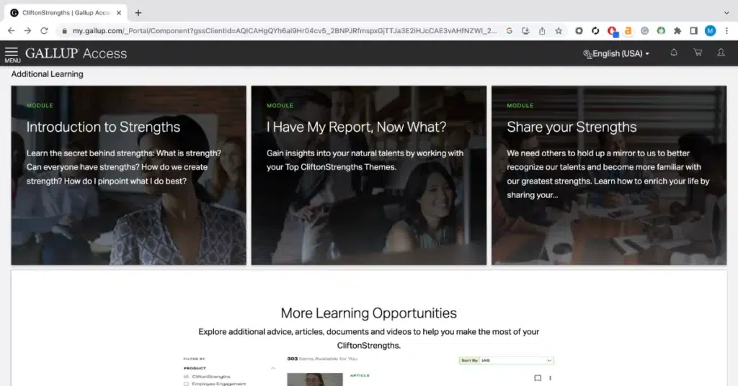Click the orange 'a' Amazon extension icon

tap(628, 31)
